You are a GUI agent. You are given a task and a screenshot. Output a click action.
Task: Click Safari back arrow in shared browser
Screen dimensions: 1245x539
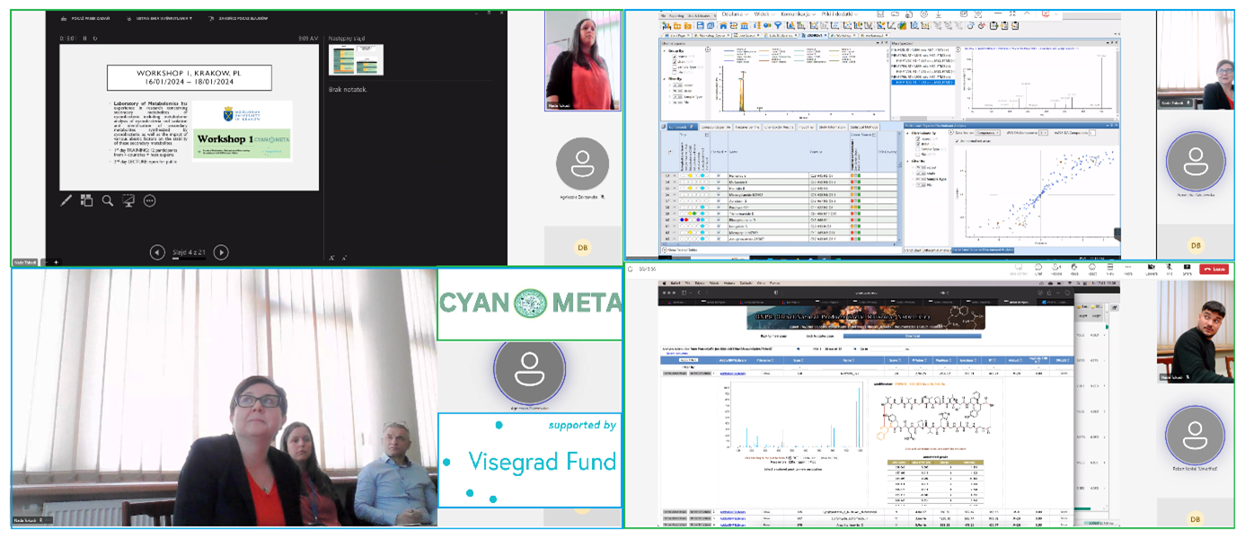[699, 293]
